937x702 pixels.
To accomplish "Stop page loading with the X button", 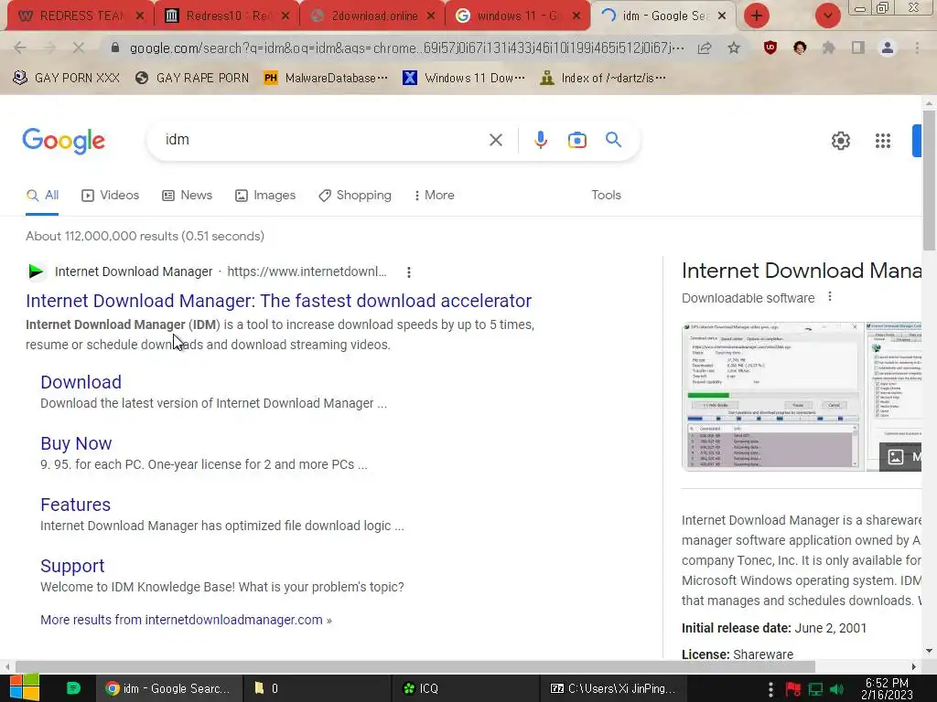I will pos(79,48).
